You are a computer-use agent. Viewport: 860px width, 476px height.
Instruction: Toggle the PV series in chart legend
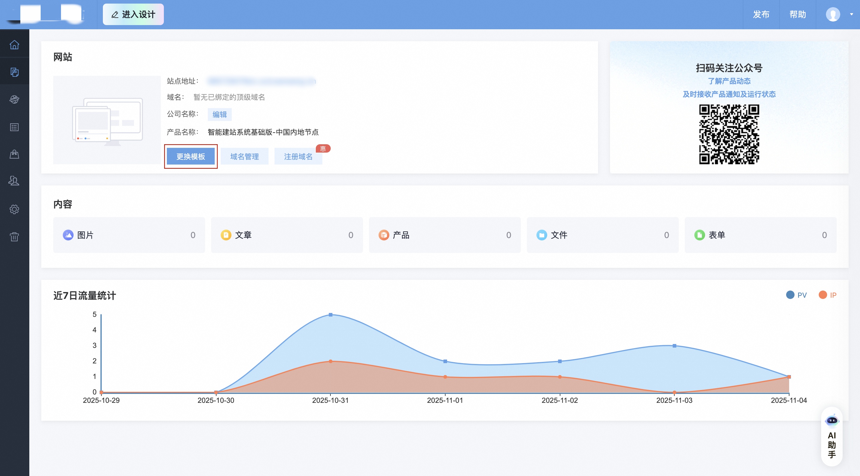coord(796,295)
